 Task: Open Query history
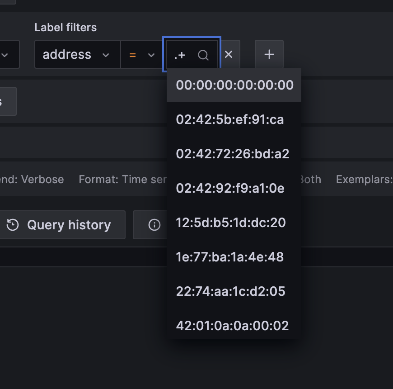tap(62, 224)
